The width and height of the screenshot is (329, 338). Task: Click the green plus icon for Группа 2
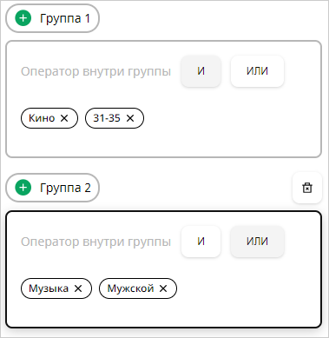click(x=23, y=188)
